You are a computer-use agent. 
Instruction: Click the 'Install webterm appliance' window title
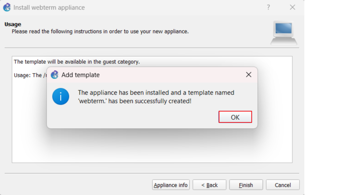[49, 7]
